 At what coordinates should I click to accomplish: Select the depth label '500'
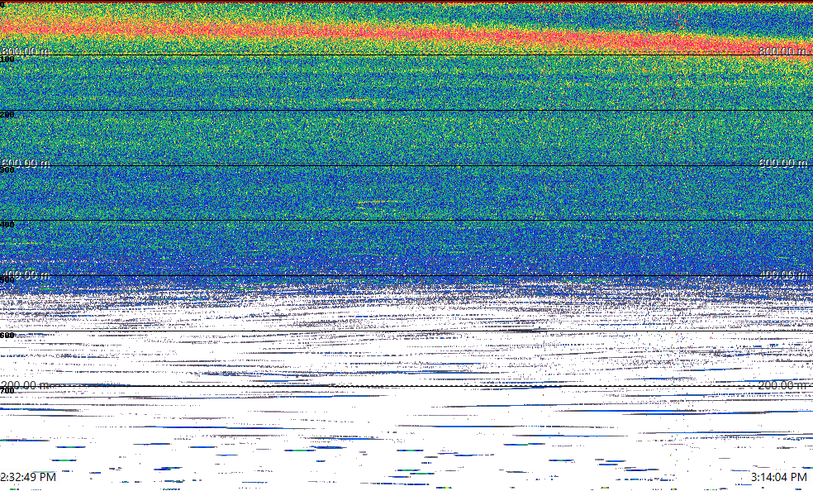click(7, 280)
